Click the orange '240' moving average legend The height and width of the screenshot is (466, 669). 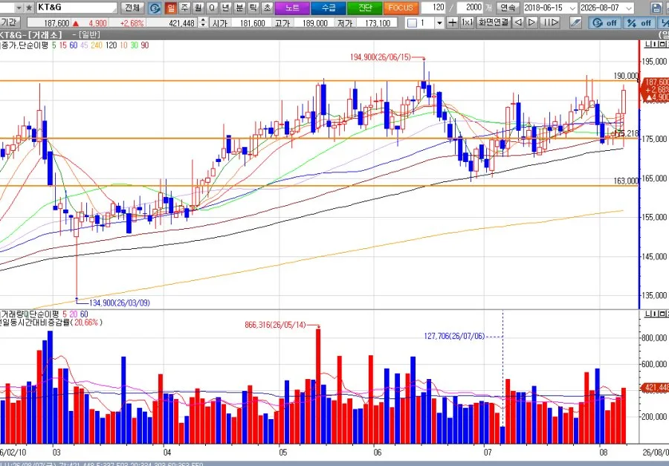(96, 45)
